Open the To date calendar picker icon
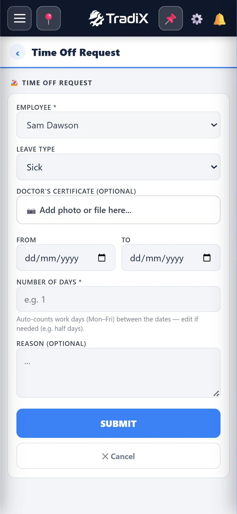The image size is (237, 514). pos(207,258)
